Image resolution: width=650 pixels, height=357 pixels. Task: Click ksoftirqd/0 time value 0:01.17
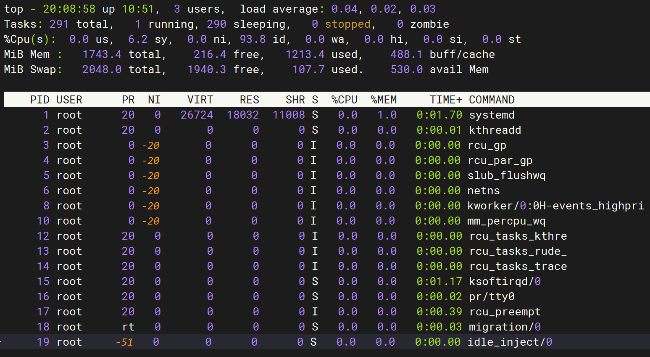[439, 281]
